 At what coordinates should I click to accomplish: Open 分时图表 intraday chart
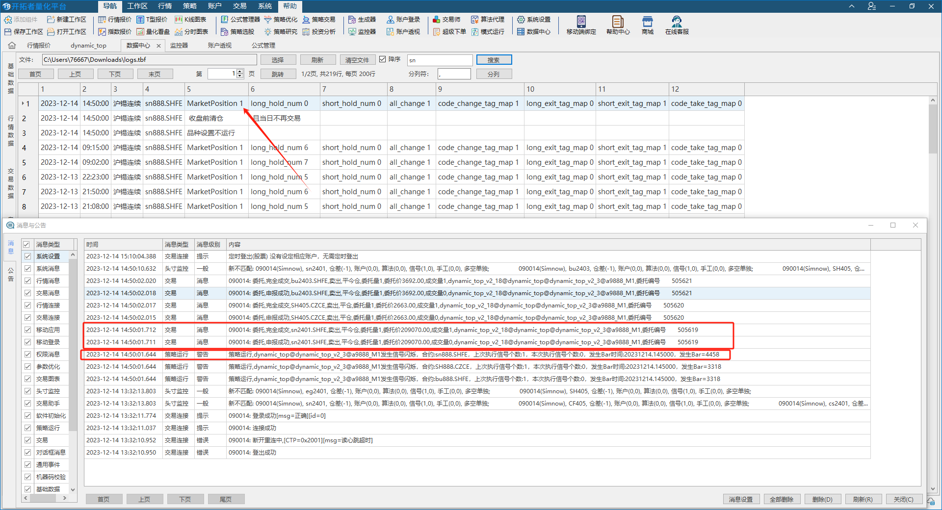[191, 31]
